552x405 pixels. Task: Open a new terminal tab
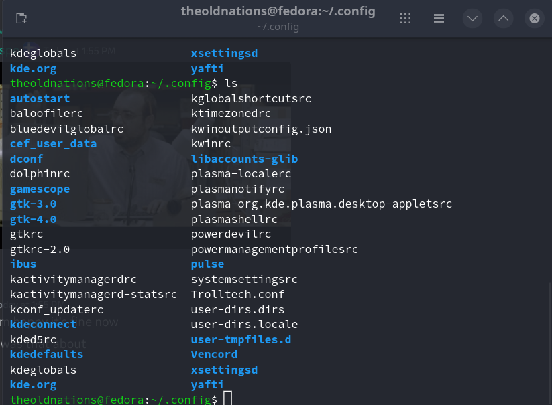[x=21, y=18]
